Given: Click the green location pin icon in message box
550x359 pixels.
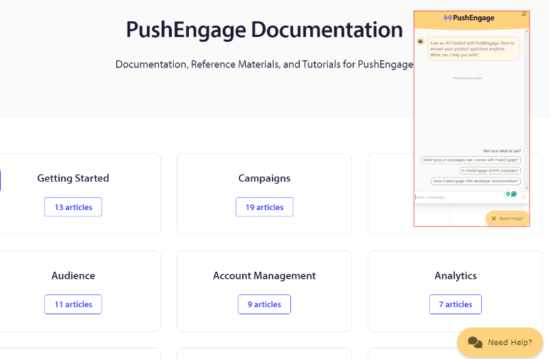Looking at the screenshot, I should (x=507, y=194).
